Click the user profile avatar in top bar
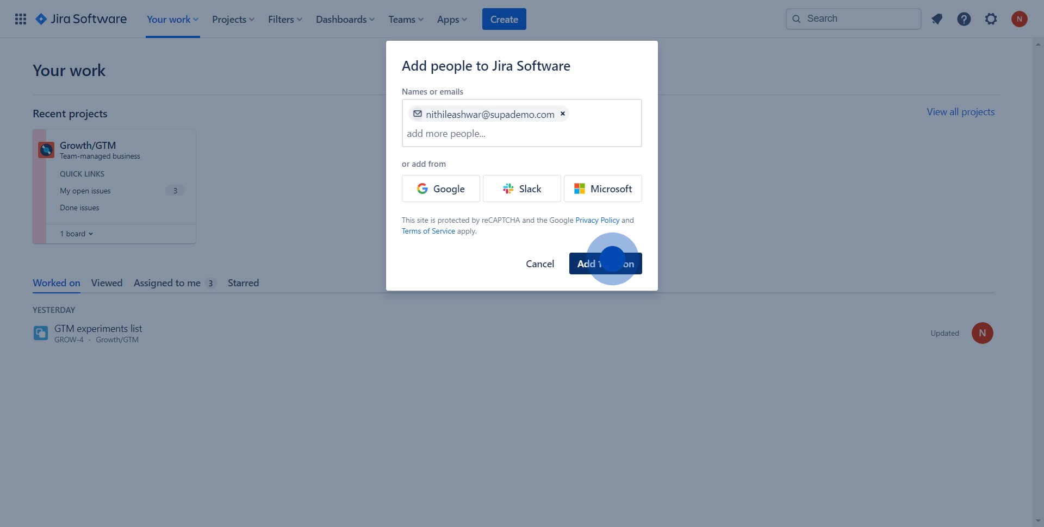 click(x=1019, y=19)
